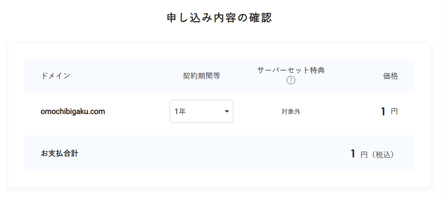Click the 1年 text inside the period selector
The width and height of the screenshot is (442, 202).
coord(180,111)
